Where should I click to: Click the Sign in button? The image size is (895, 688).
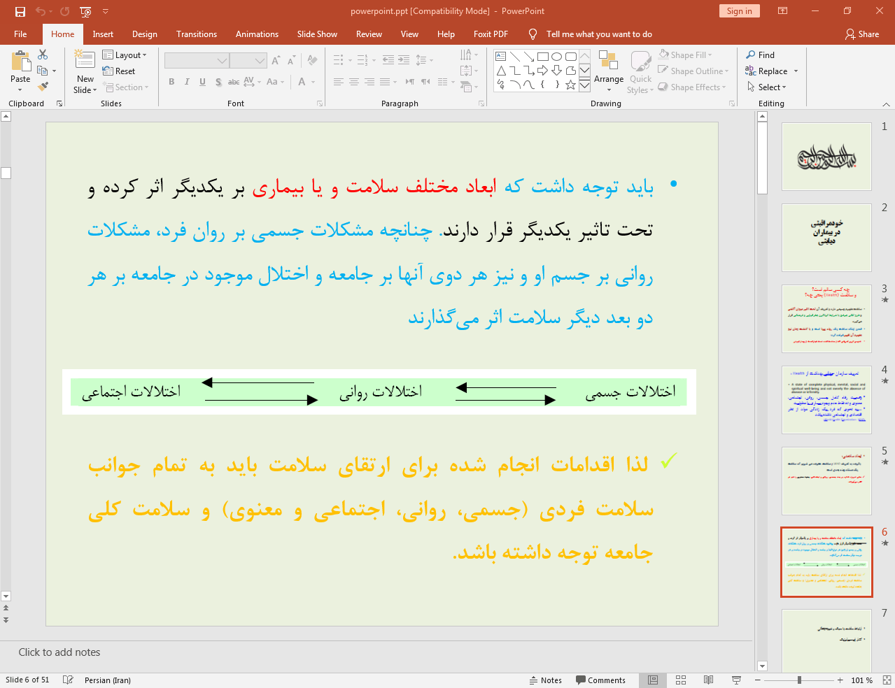pyautogui.click(x=738, y=11)
